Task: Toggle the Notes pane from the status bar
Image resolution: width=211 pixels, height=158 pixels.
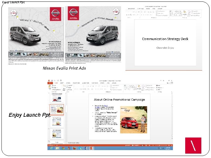Action: tap(128, 145)
